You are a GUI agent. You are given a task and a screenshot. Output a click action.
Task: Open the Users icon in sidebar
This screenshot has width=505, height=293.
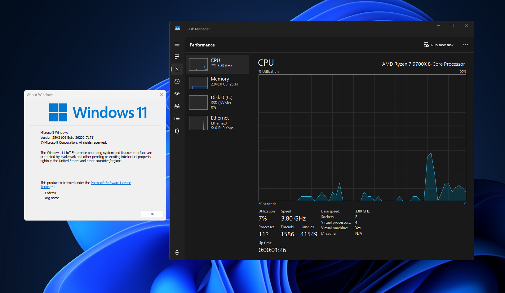(x=177, y=106)
